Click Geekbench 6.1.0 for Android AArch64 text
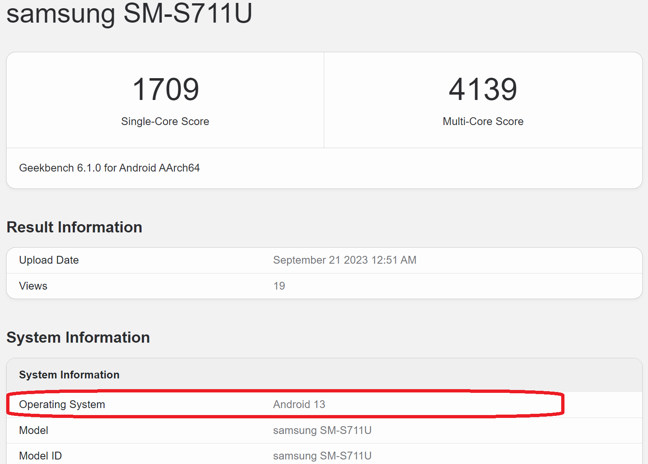 [x=109, y=168]
